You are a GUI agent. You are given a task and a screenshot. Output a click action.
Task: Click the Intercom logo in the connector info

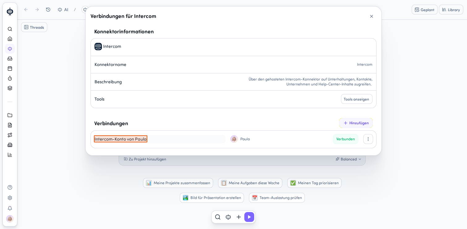(98, 47)
